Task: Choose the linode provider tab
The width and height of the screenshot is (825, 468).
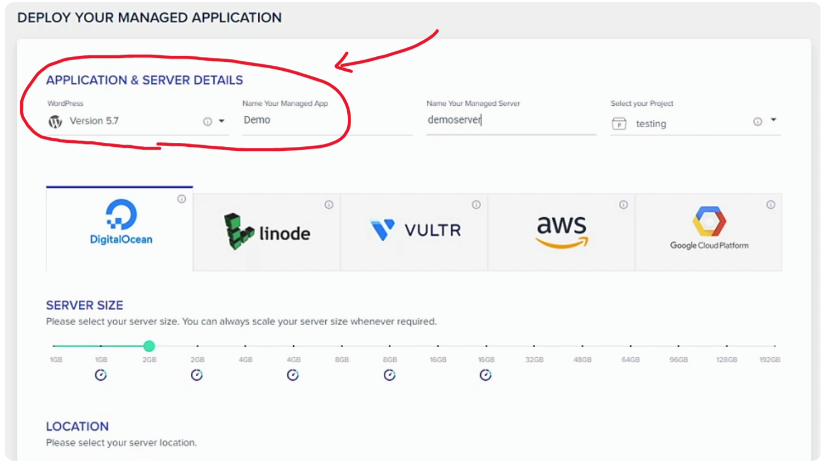Action: point(267,232)
